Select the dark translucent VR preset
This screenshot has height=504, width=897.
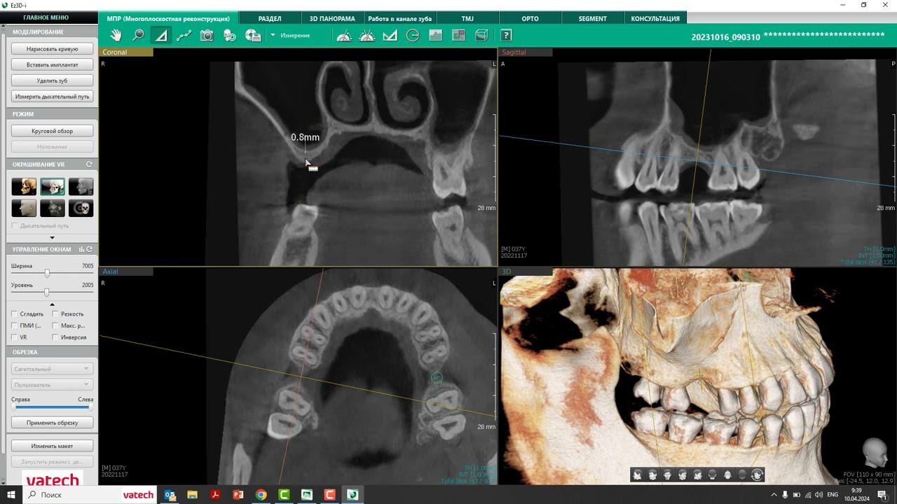pyautogui.click(x=53, y=208)
